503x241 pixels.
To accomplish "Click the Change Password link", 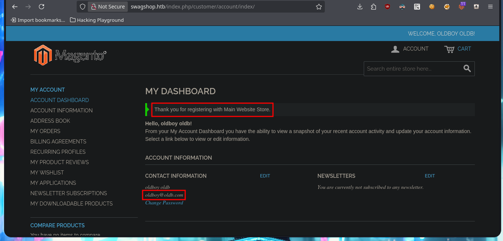I will coord(164,203).
